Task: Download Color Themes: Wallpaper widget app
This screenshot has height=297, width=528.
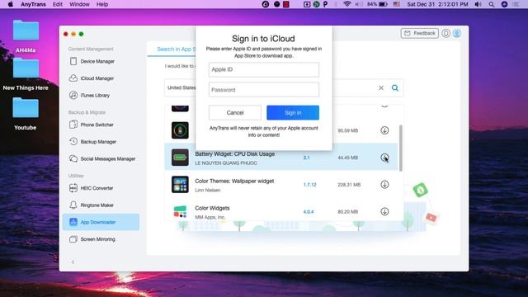Action: (384, 184)
